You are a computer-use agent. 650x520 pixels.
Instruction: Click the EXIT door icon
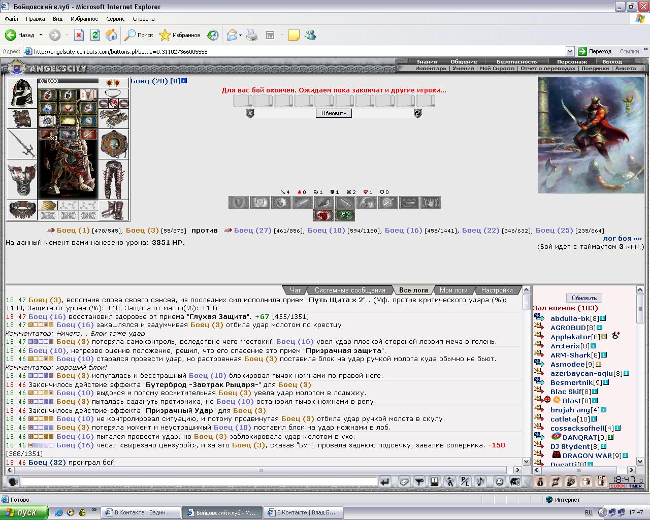pos(601,481)
